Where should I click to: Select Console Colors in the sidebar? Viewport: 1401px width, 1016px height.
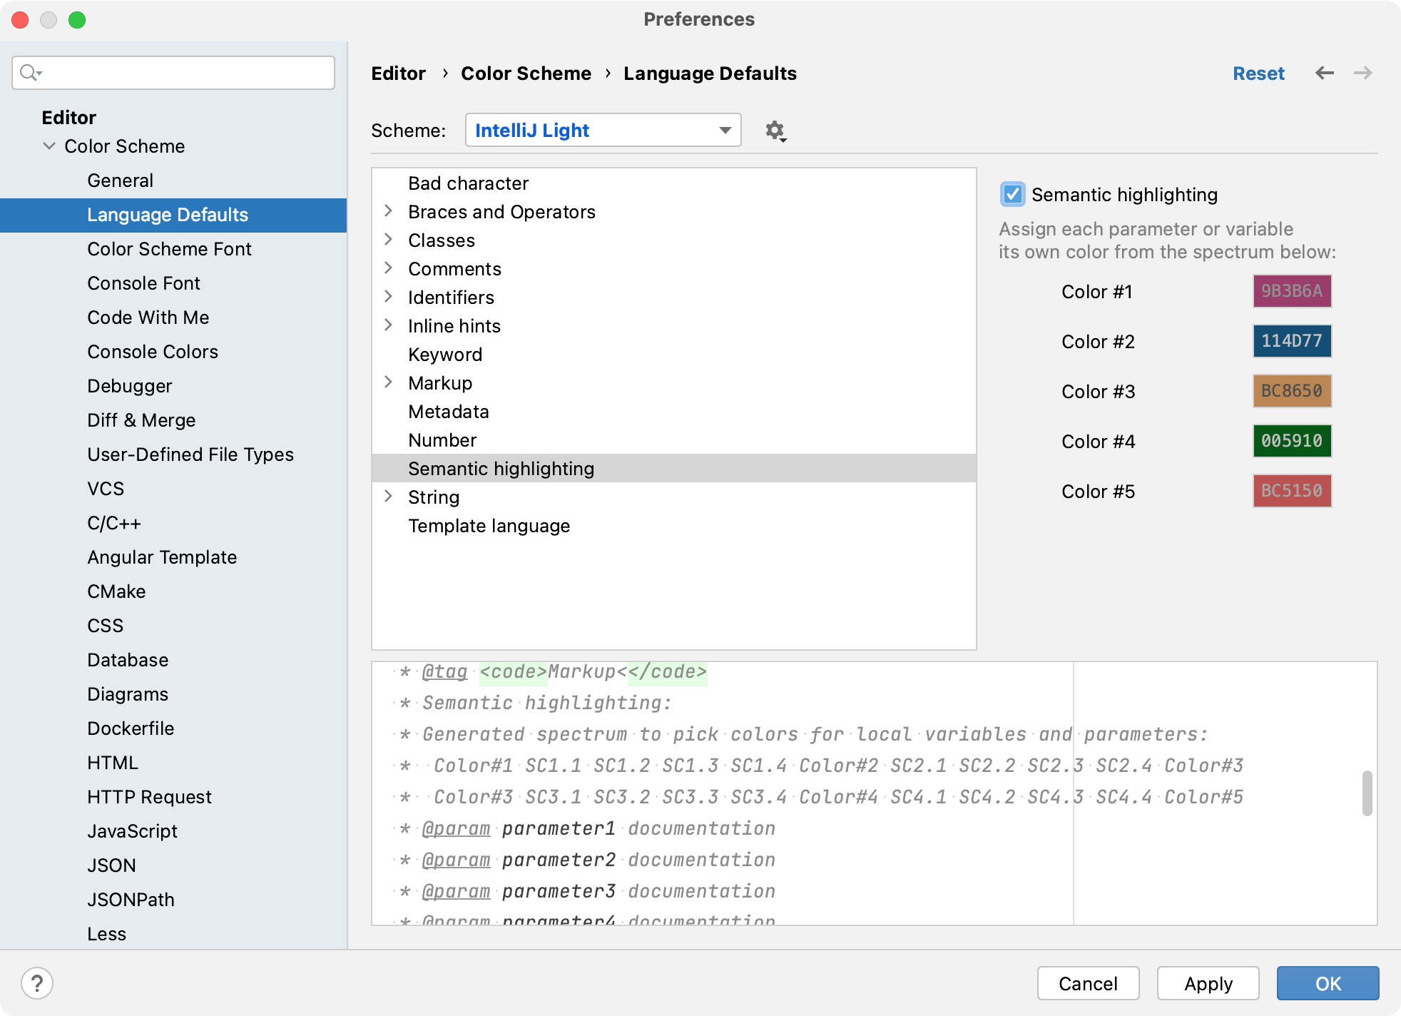point(152,351)
